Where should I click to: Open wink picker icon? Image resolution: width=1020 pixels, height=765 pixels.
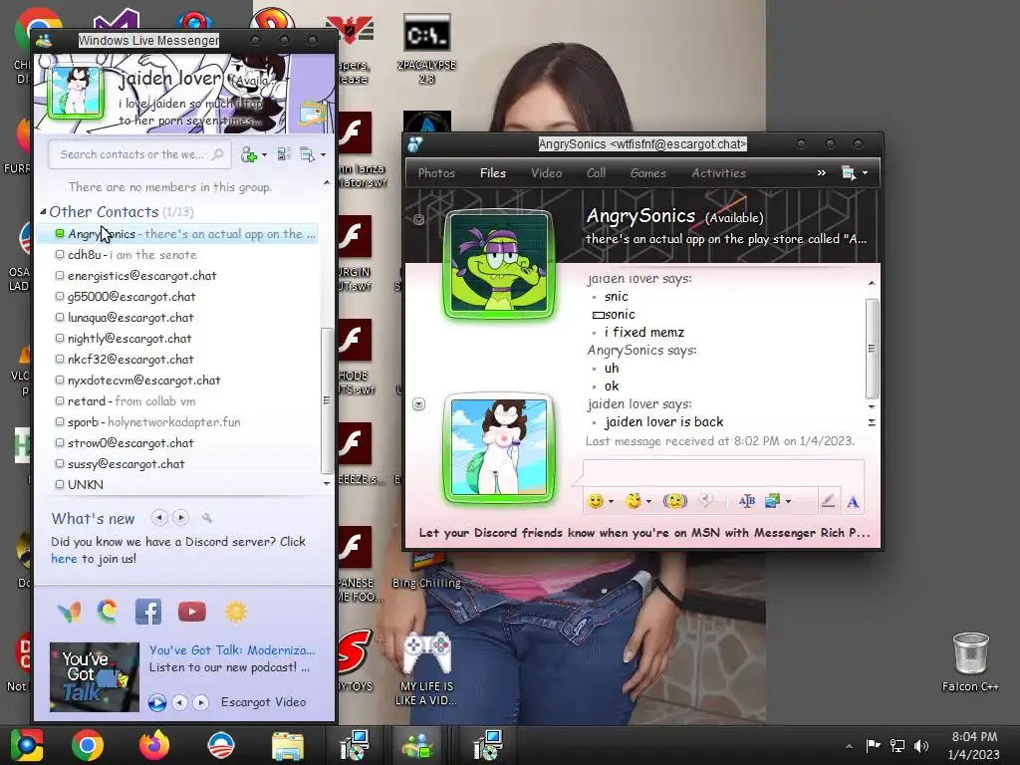(633, 501)
